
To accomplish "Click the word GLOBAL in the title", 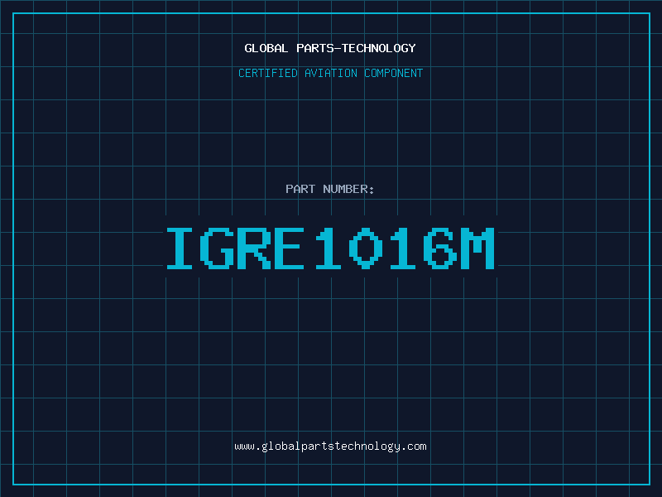I will point(266,48).
